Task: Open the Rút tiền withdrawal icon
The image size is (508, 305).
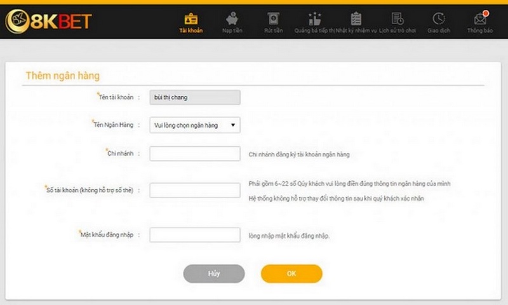Action: [x=273, y=18]
